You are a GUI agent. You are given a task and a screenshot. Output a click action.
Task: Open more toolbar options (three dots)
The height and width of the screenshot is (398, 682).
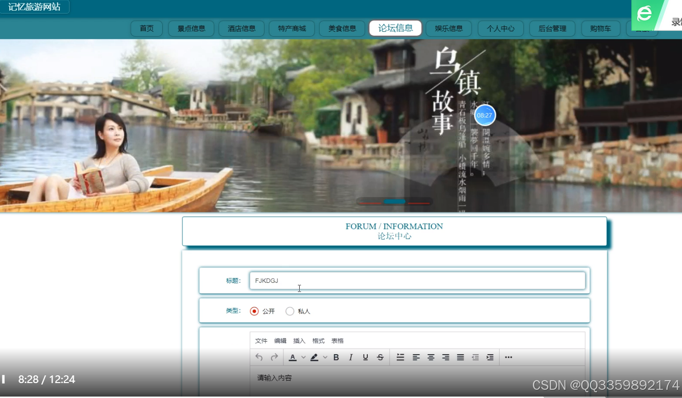coord(508,357)
